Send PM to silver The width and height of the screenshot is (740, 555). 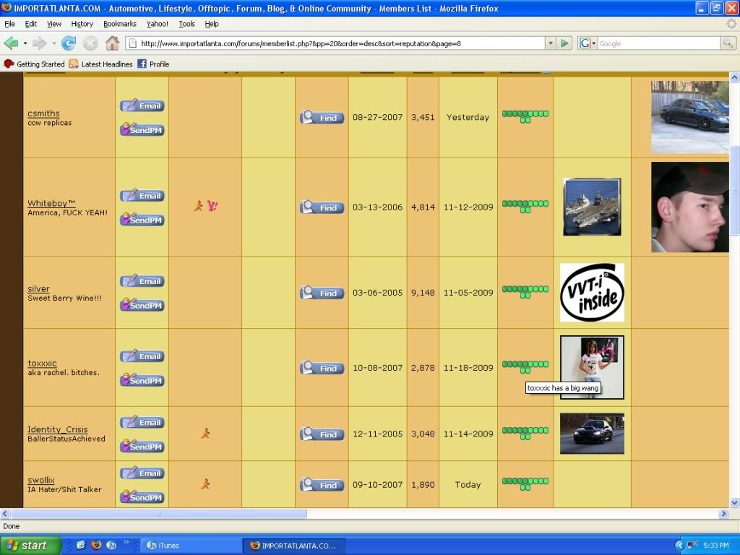coord(142,306)
